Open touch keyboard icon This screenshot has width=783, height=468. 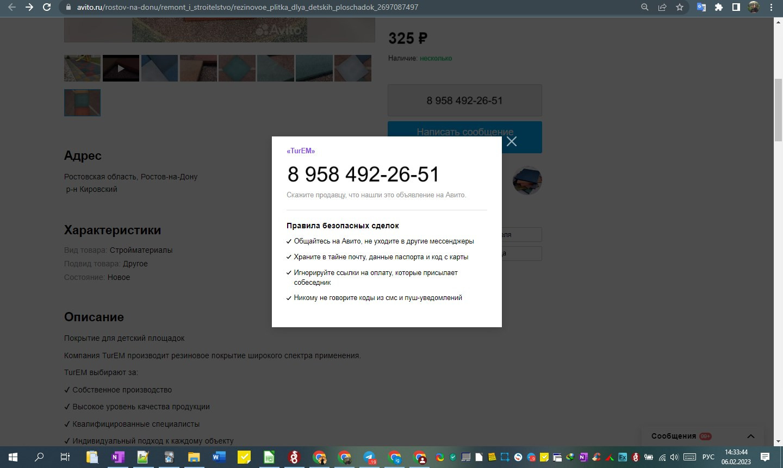pos(690,457)
